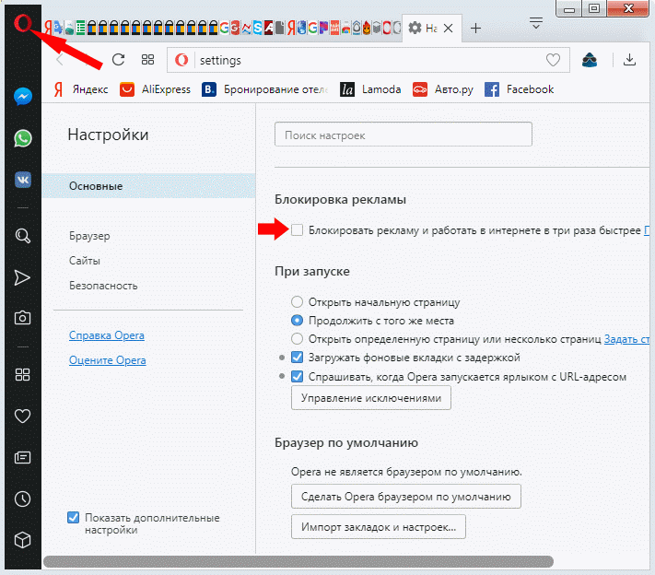Open the downloads arrow icon
This screenshot has height=575, width=655.
(629, 60)
